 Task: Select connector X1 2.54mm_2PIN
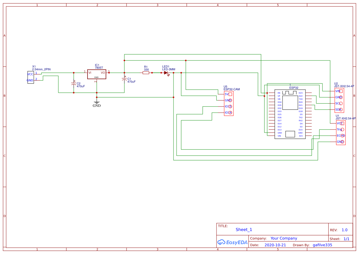pos(30,77)
